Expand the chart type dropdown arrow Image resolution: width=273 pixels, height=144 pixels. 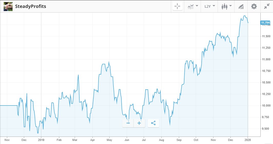coord(230,6)
